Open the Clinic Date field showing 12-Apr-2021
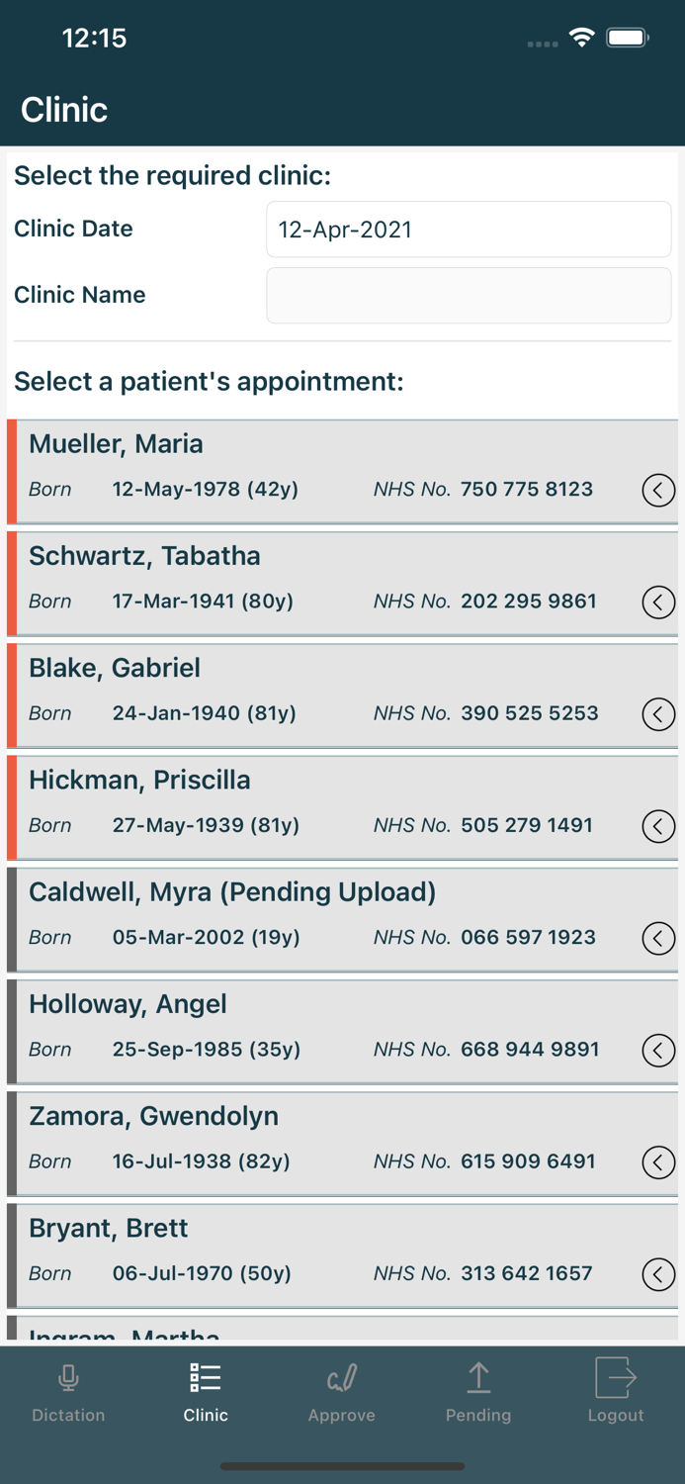 pyautogui.click(x=468, y=229)
